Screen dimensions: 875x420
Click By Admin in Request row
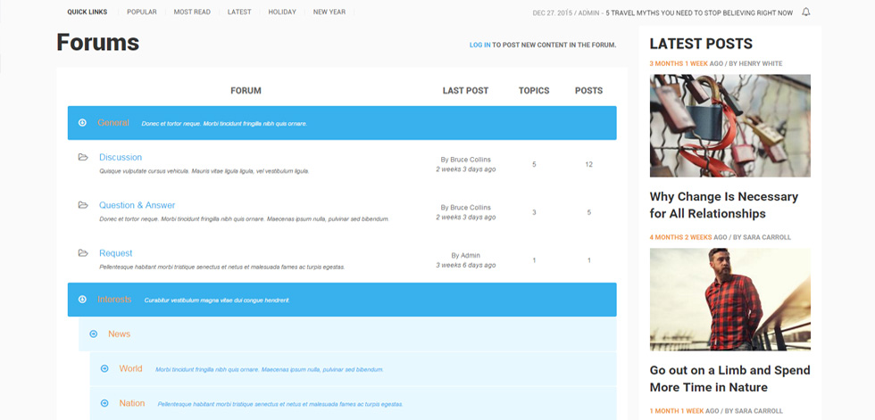465,255
